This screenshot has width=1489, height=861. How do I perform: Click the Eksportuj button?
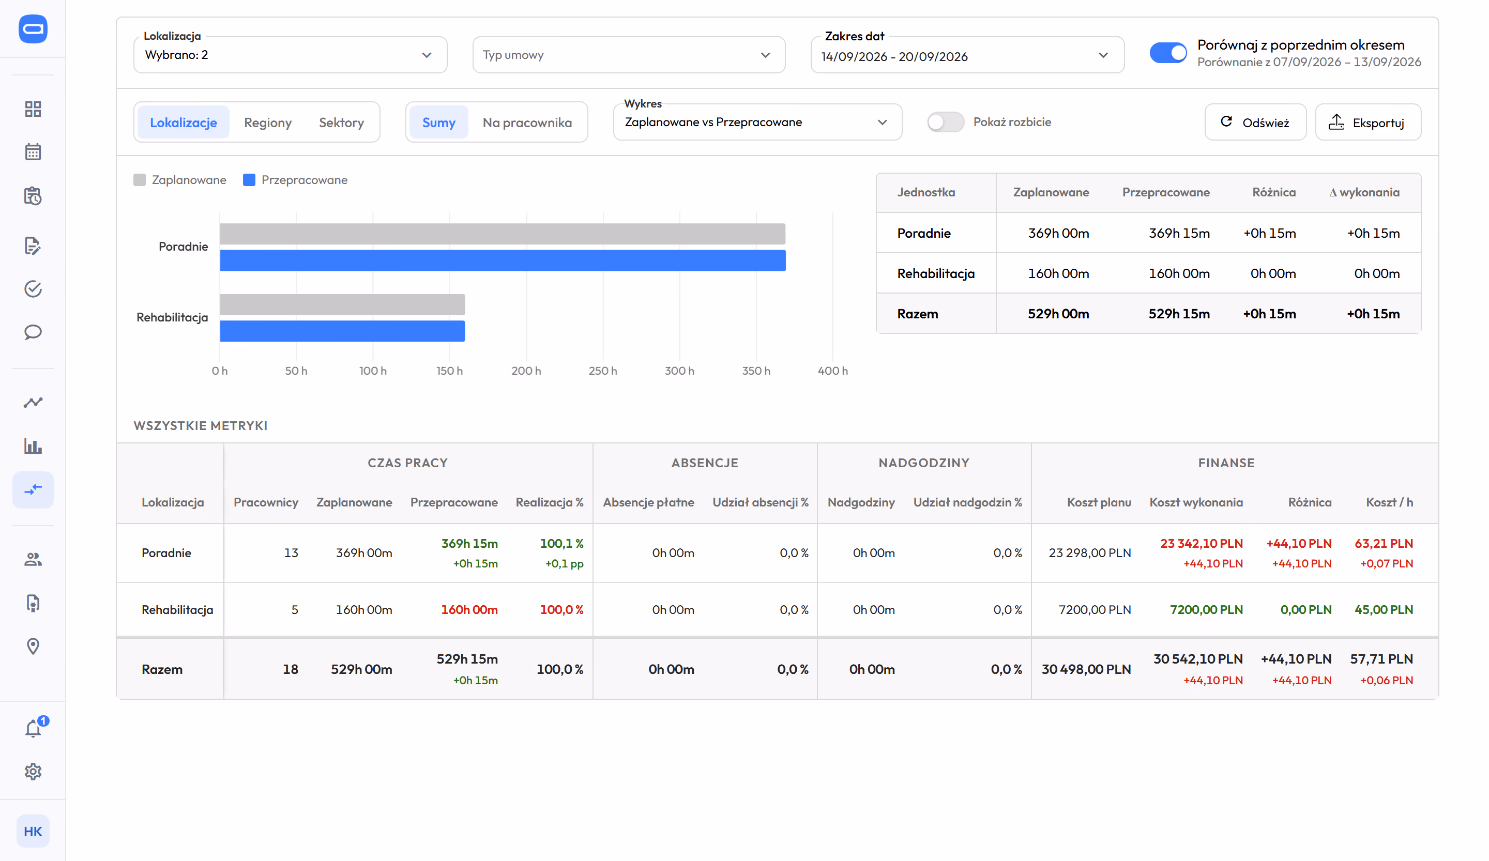[1368, 122]
